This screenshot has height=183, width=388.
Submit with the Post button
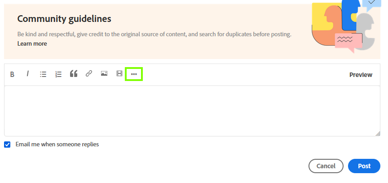point(364,166)
